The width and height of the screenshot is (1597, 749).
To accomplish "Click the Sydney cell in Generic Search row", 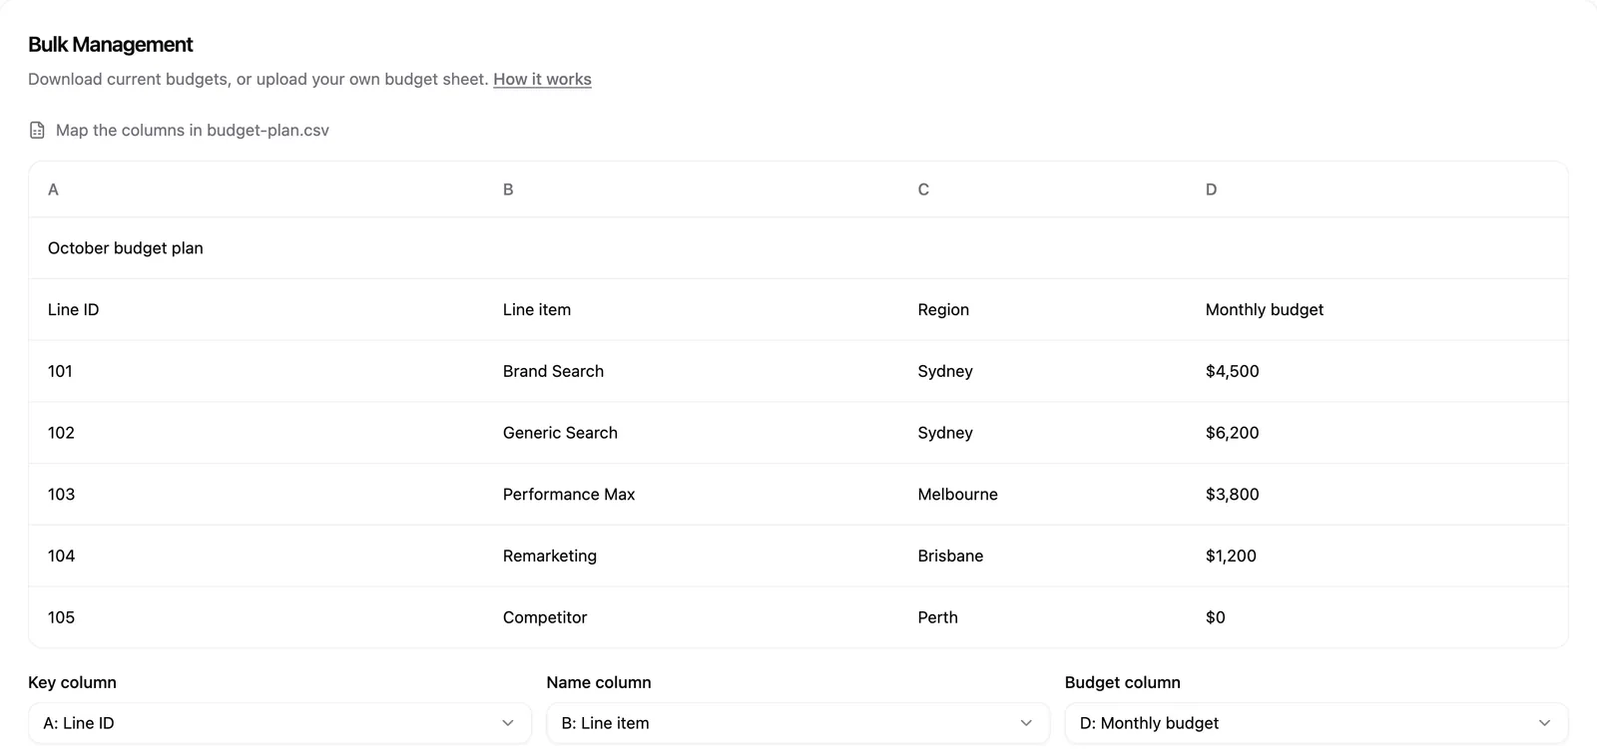I will click(1043, 433).
